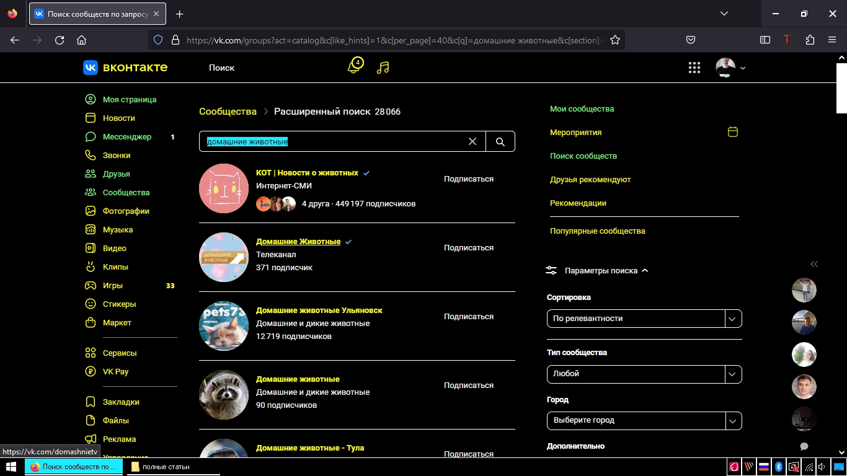The width and height of the screenshot is (847, 476).
Task: Click the Bluetooth tray icon
Action: pyautogui.click(x=779, y=467)
